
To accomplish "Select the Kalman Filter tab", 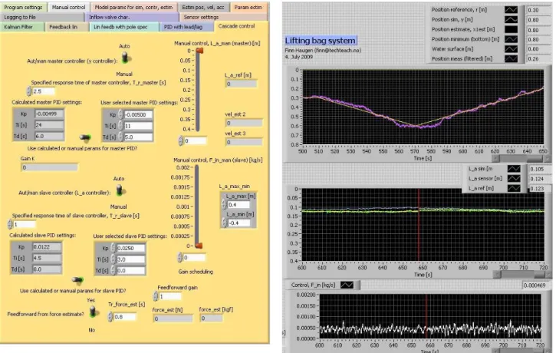I will [x=22, y=27].
